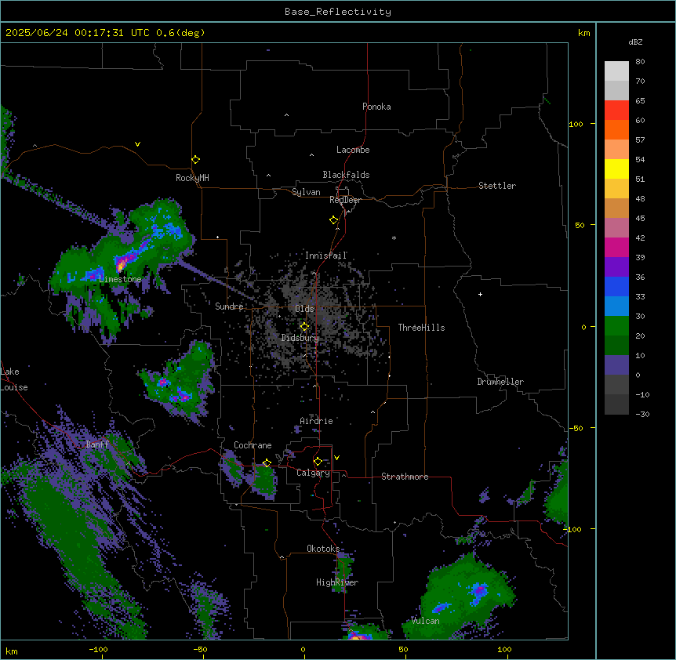Click the Blackfalds city label
The image size is (676, 660).
click(x=346, y=175)
